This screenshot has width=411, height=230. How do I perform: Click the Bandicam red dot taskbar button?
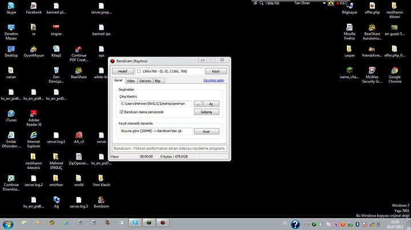tap(163, 223)
